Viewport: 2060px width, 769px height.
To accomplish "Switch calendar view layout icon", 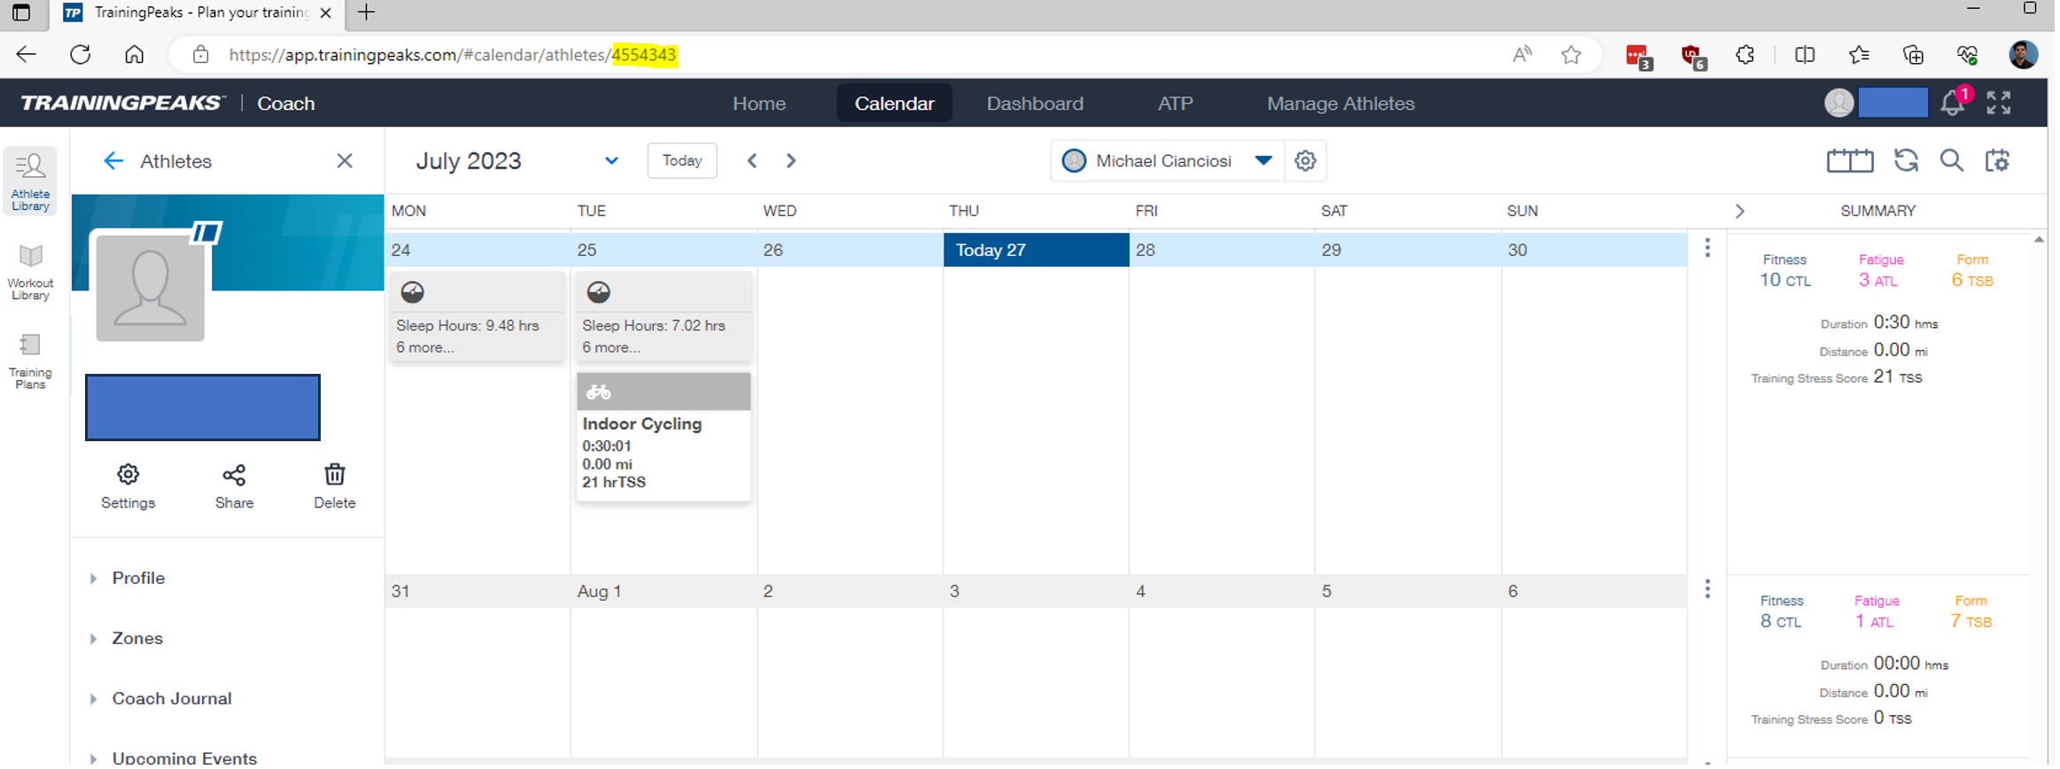I will [1850, 161].
